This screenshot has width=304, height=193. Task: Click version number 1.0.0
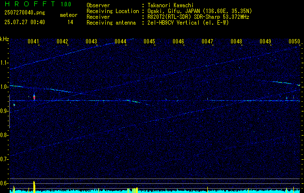click(66, 4)
